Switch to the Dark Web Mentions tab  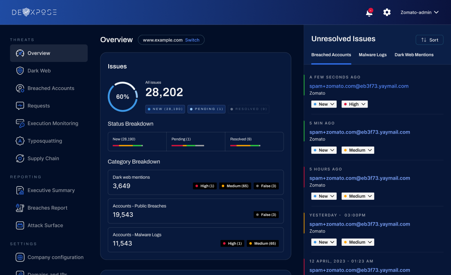[414, 55]
